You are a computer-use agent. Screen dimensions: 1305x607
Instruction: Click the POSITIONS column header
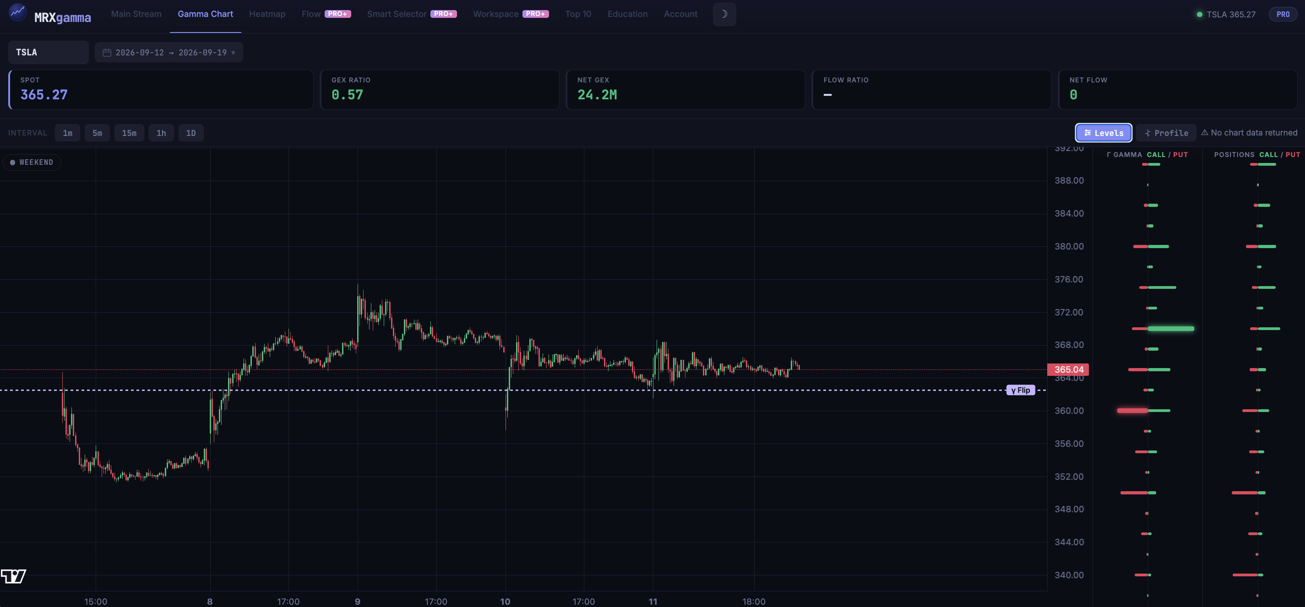1234,154
